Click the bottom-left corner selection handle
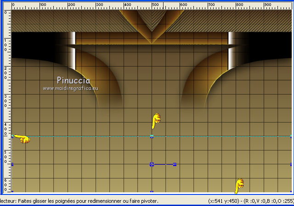The image size is (294, 206). [12, 191]
